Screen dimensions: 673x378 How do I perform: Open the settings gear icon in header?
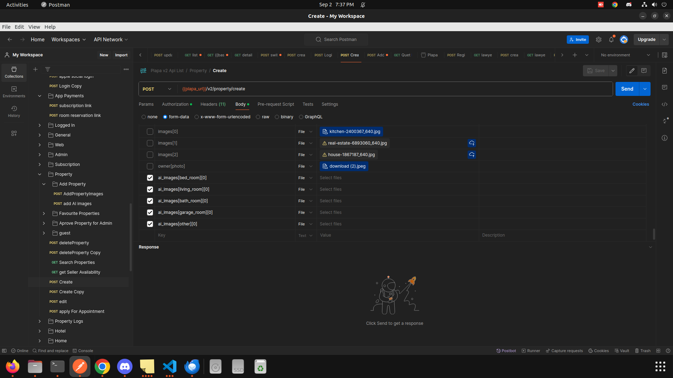click(x=599, y=40)
